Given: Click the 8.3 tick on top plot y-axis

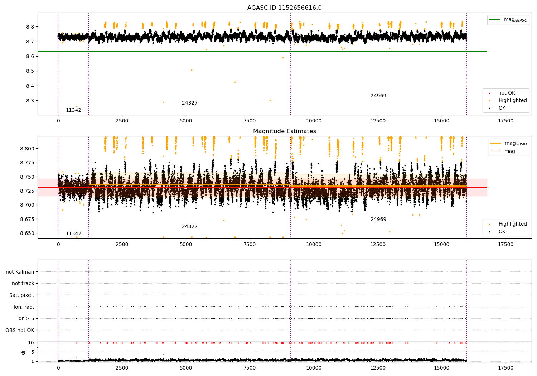Looking at the screenshot, I should pos(30,101).
